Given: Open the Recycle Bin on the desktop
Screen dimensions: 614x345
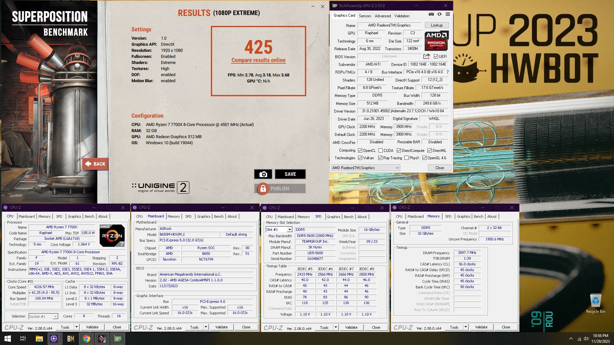Looking at the screenshot, I should tap(595, 303).
